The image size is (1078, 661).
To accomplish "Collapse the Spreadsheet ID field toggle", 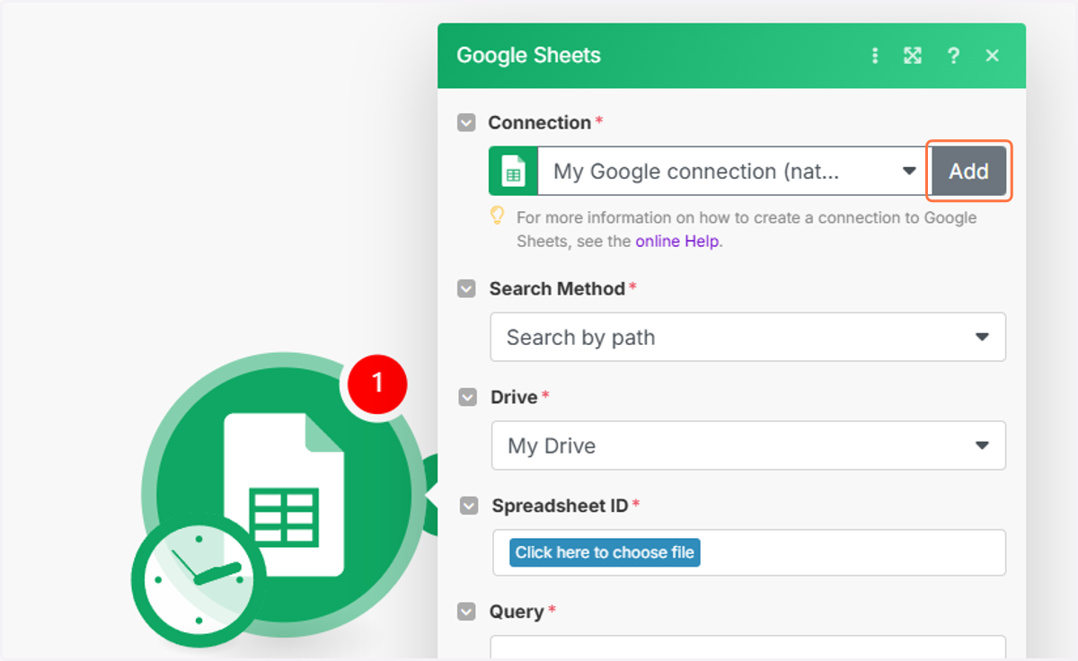I will (469, 506).
